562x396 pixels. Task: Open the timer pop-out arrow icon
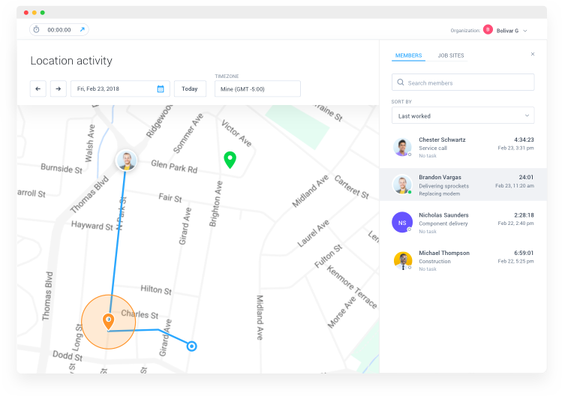tap(82, 29)
